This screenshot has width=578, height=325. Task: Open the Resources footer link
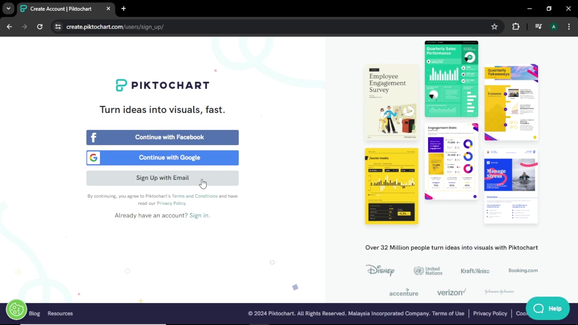tap(60, 314)
